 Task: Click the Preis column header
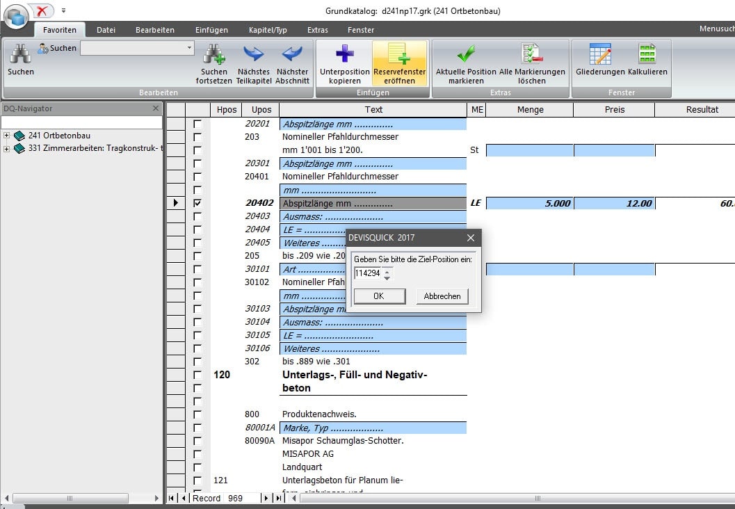point(615,110)
